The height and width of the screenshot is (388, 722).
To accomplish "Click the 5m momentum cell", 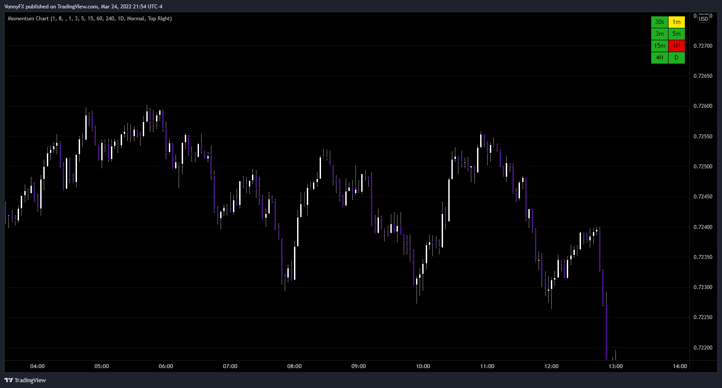I will point(676,34).
